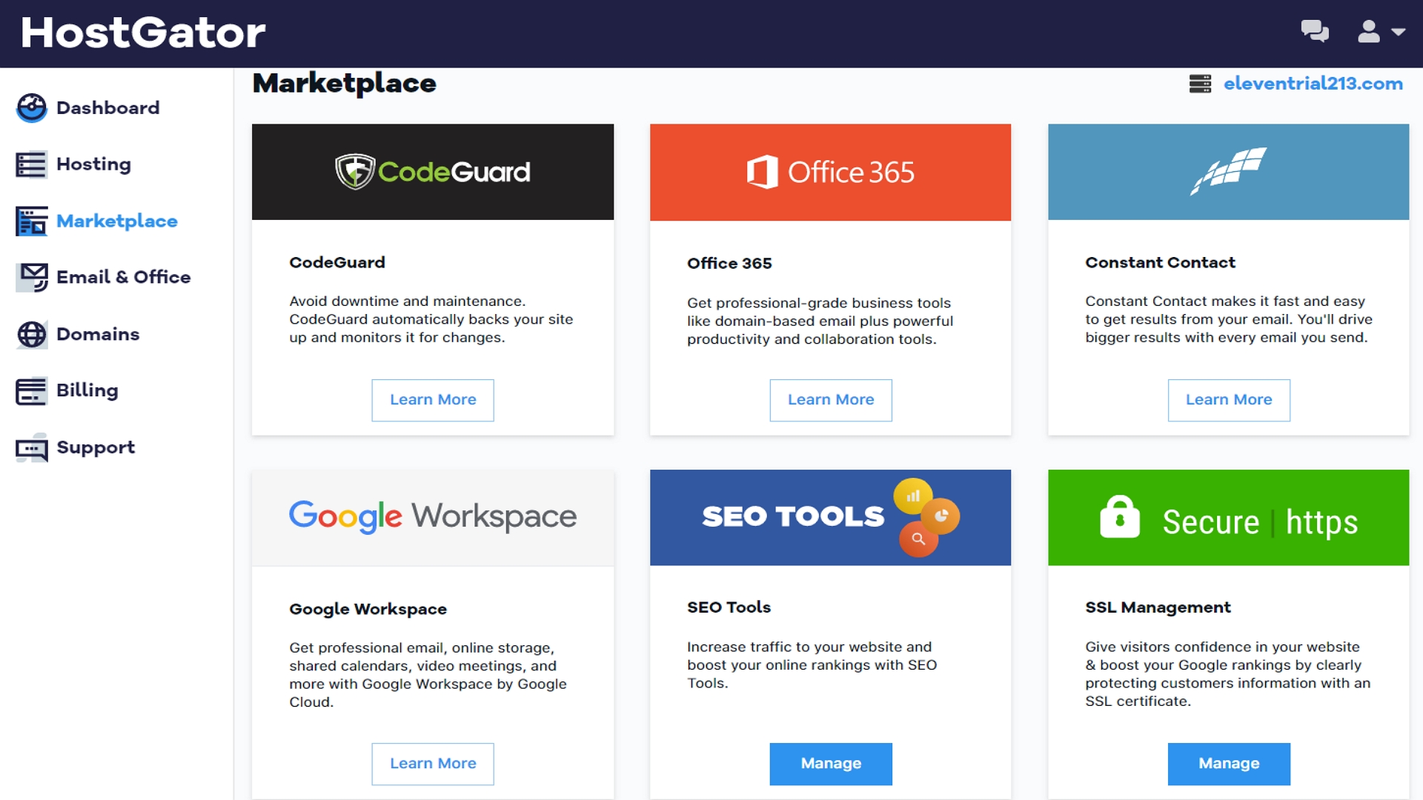Open eleventrial213.com domain link
This screenshot has width=1423, height=800.
coord(1313,84)
